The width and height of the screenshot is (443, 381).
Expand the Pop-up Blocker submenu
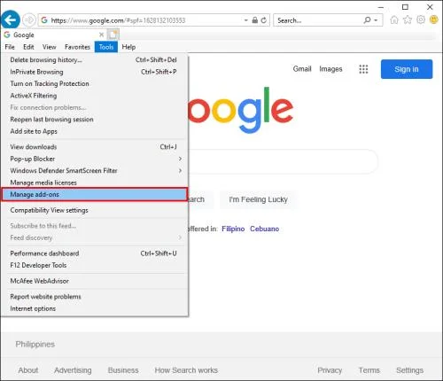[180, 159]
